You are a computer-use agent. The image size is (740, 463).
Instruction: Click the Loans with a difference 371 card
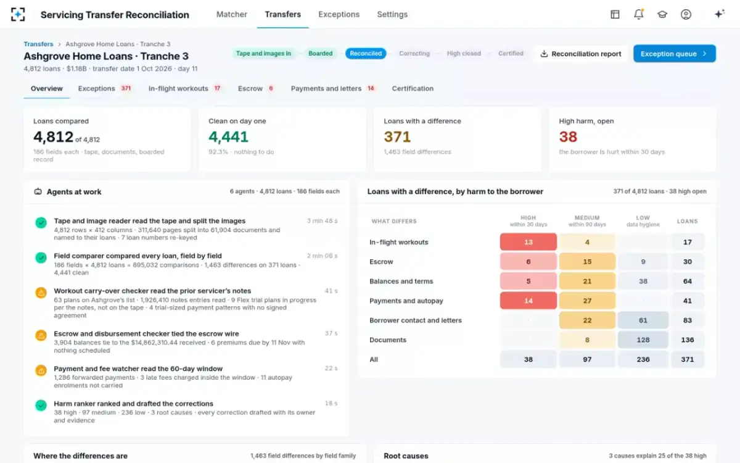pyautogui.click(x=458, y=140)
